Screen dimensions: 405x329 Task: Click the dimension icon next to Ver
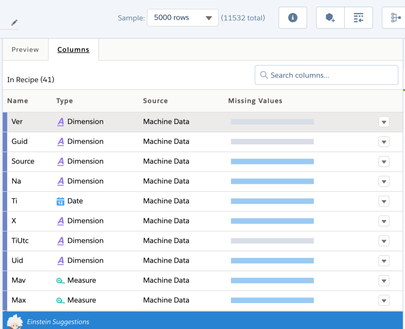(60, 122)
